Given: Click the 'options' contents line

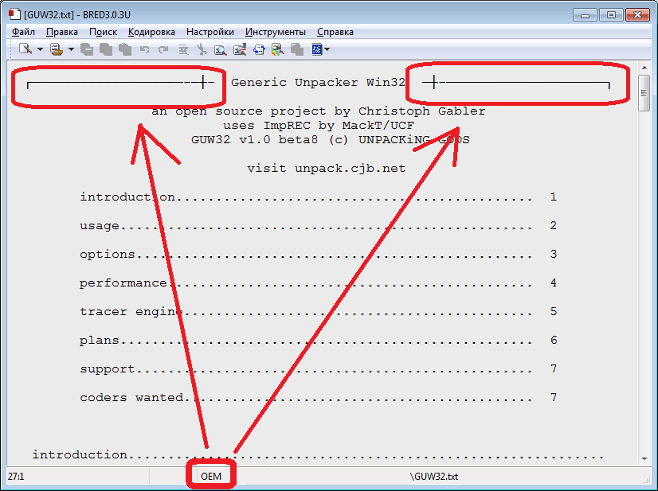Looking at the screenshot, I should (x=318, y=255).
